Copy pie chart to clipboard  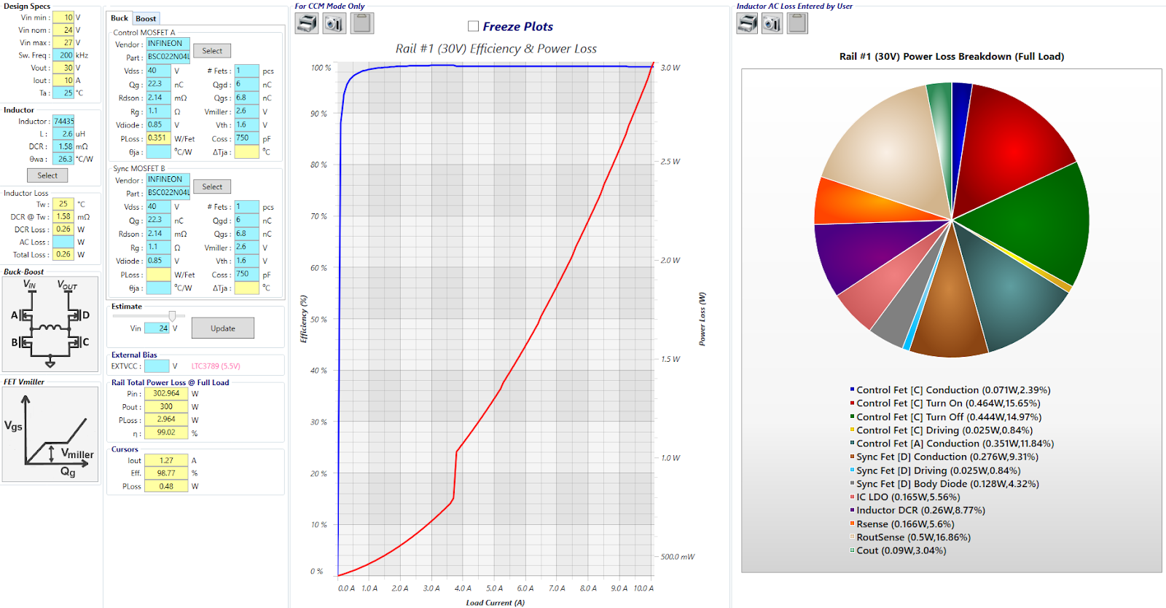tap(797, 23)
